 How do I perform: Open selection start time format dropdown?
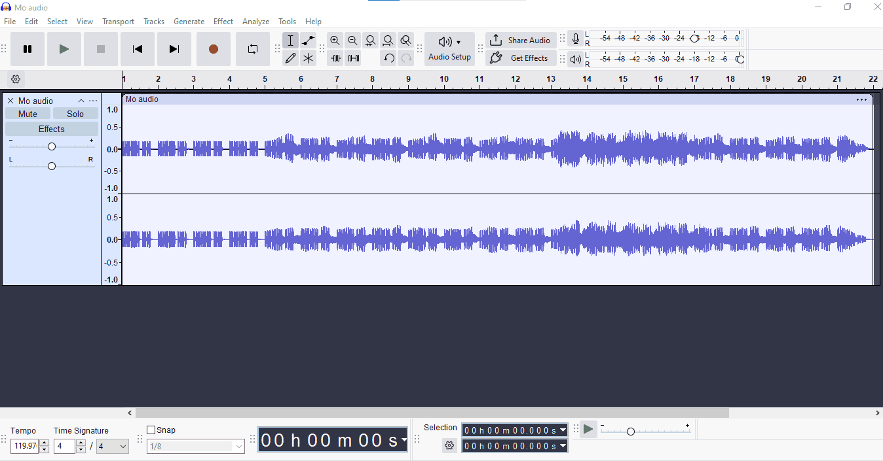coord(563,430)
